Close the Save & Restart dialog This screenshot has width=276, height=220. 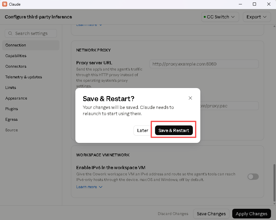pyautogui.click(x=190, y=98)
